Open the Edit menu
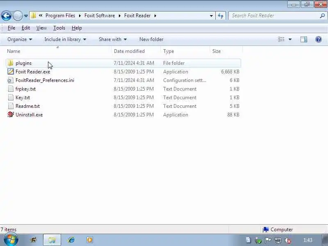 pos(26,28)
